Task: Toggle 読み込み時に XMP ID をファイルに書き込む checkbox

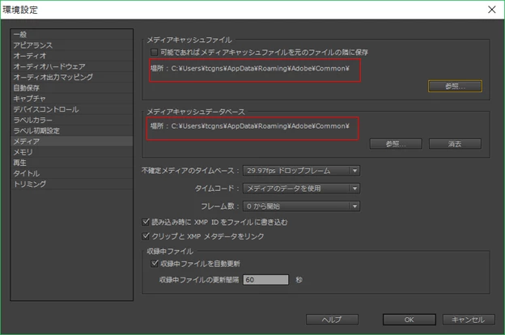Action: tap(146, 222)
